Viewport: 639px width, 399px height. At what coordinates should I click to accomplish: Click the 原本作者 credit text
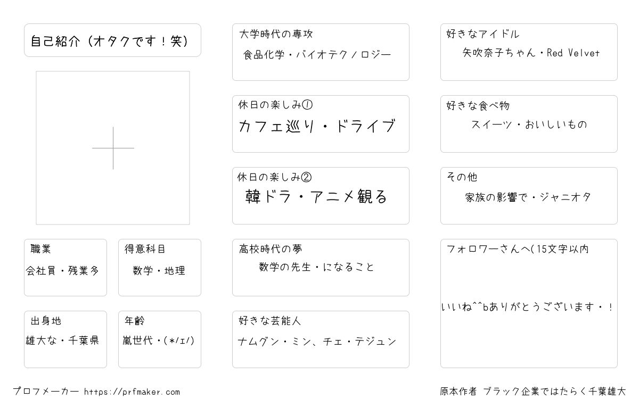tap(533, 392)
